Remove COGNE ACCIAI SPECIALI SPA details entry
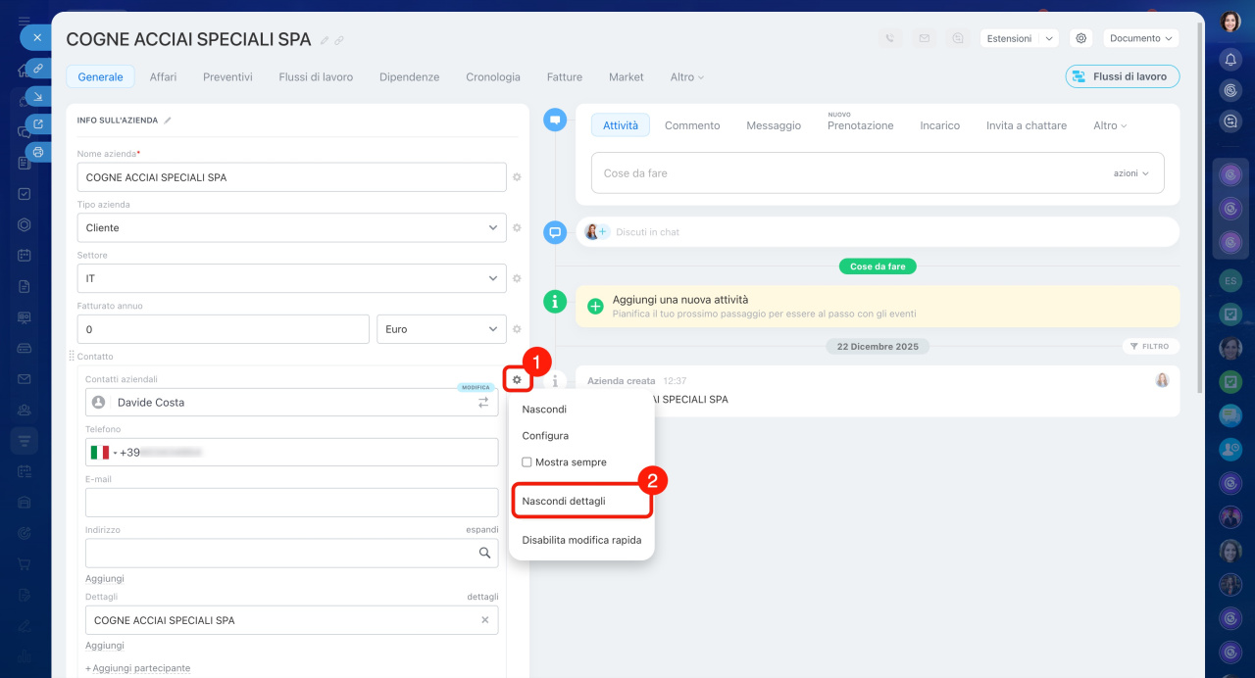This screenshot has width=1255, height=678. click(x=484, y=620)
